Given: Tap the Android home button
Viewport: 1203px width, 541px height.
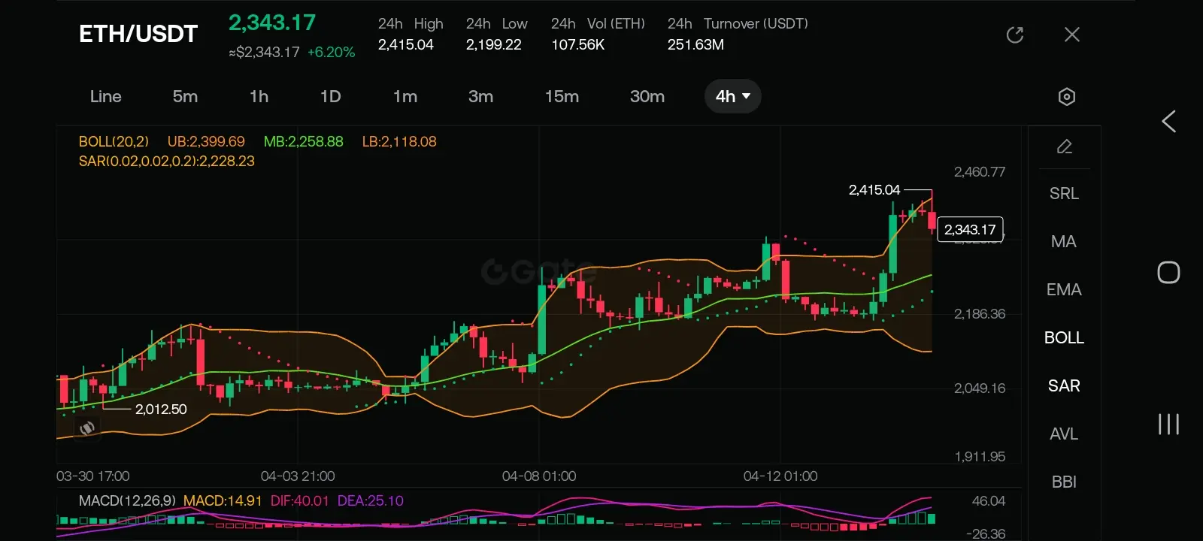Looking at the screenshot, I should [1168, 272].
